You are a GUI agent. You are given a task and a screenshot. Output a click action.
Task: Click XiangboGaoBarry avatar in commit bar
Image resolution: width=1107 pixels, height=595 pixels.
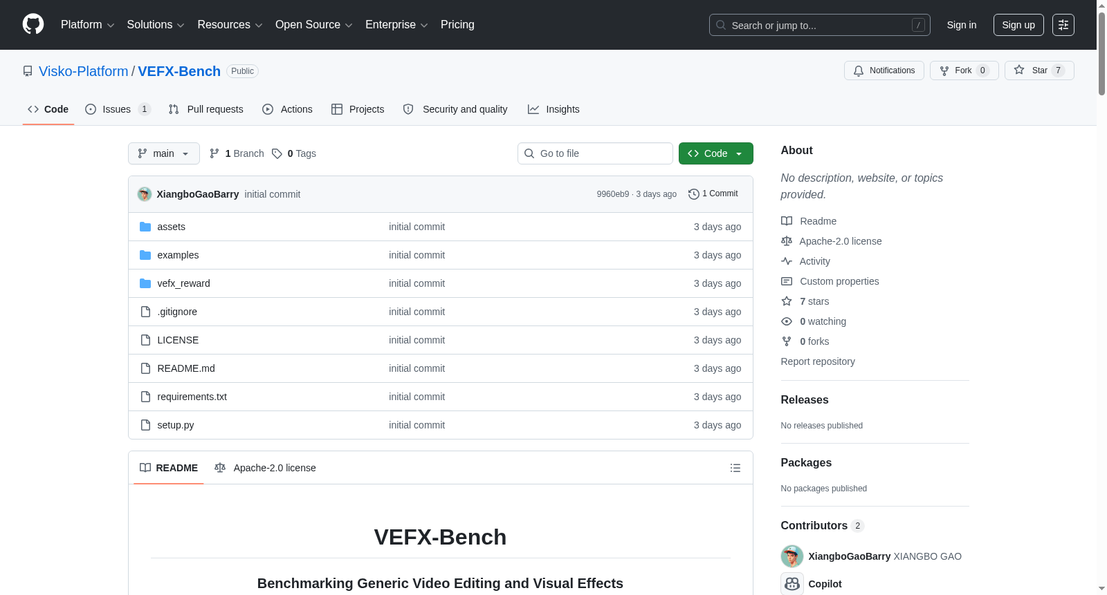click(x=145, y=194)
